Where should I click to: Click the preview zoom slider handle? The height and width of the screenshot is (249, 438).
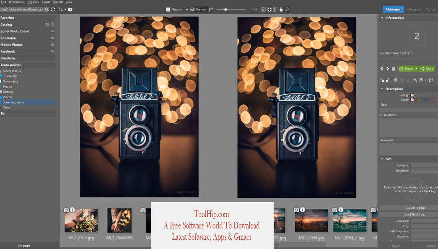coord(225,10)
